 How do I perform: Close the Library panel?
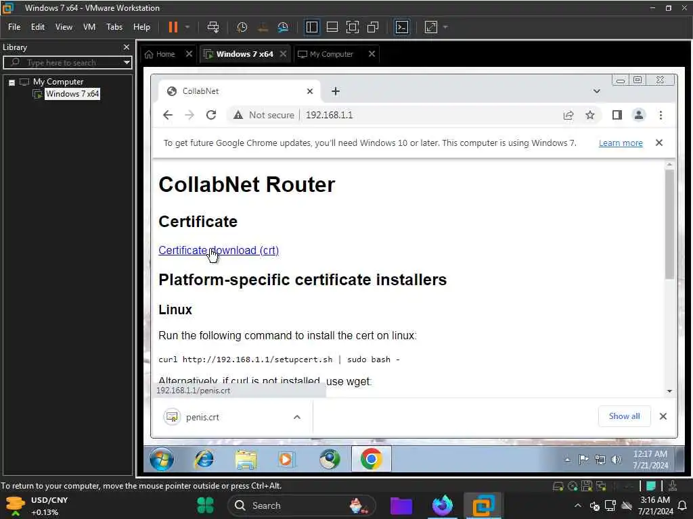[127, 47]
